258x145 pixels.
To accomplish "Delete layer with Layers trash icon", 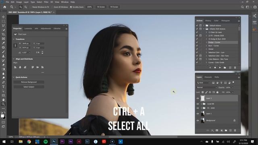I will [x=235, y=130].
